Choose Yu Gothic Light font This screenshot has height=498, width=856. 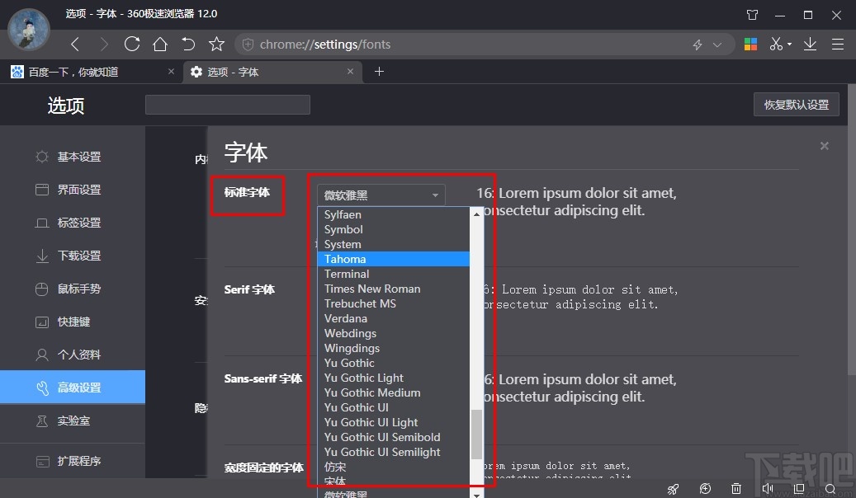tap(394, 378)
